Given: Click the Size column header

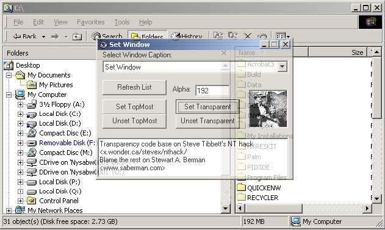Looking at the screenshot, I should point(337,52).
